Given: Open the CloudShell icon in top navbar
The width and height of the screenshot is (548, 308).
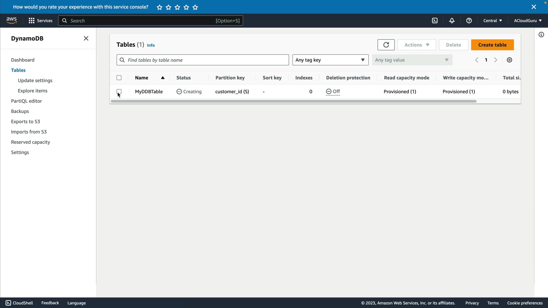Looking at the screenshot, I should (435, 21).
